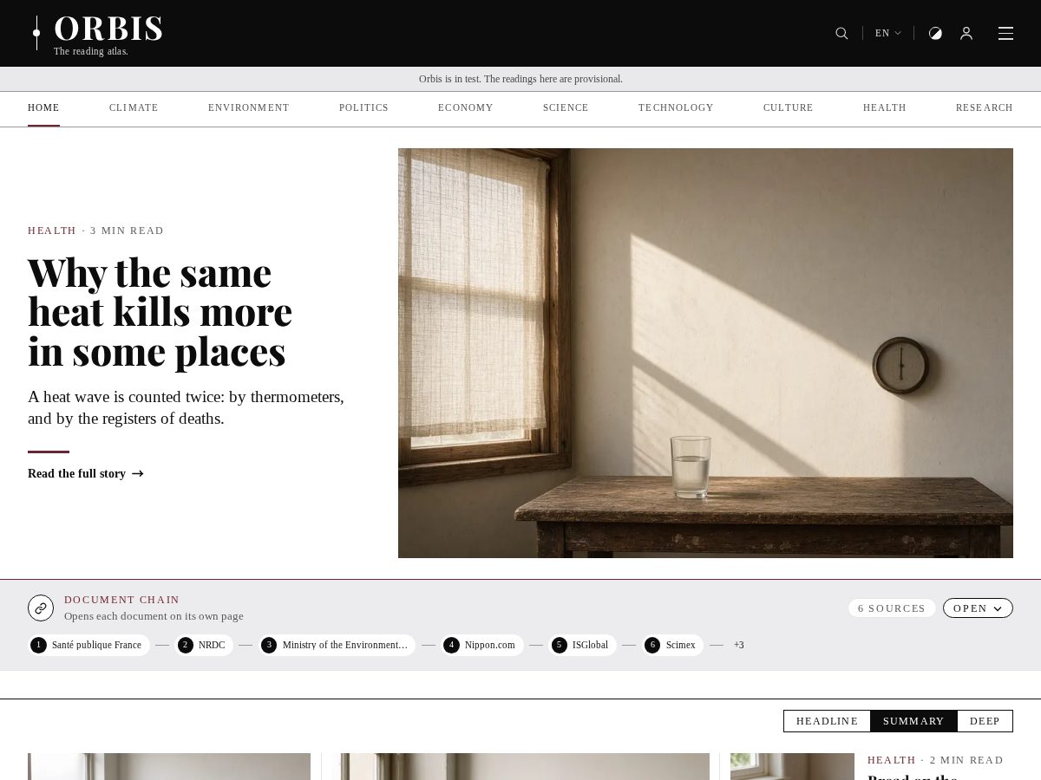Click 'Read the full story' link
Image resolution: width=1041 pixels, height=780 pixels.
(x=86, y=473)
